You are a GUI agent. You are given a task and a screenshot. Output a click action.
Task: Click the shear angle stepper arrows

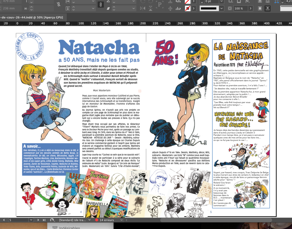click(114, 8)
